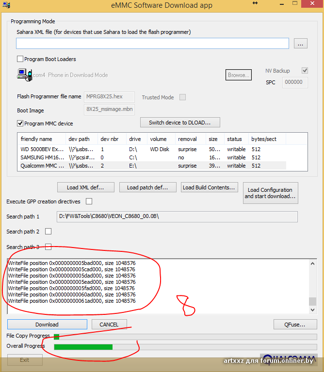
Task: Toggle the NV Backup checkbox
Action: click(305, 70)
